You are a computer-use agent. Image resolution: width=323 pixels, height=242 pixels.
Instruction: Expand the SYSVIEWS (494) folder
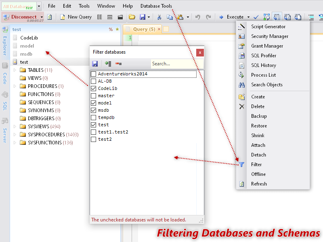pos(15,126)
